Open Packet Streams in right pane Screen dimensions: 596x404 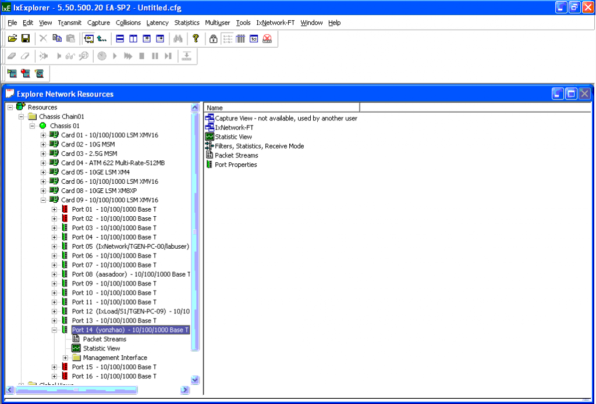[236, 155]
